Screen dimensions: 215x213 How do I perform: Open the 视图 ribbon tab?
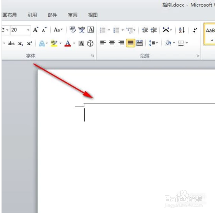93,15
